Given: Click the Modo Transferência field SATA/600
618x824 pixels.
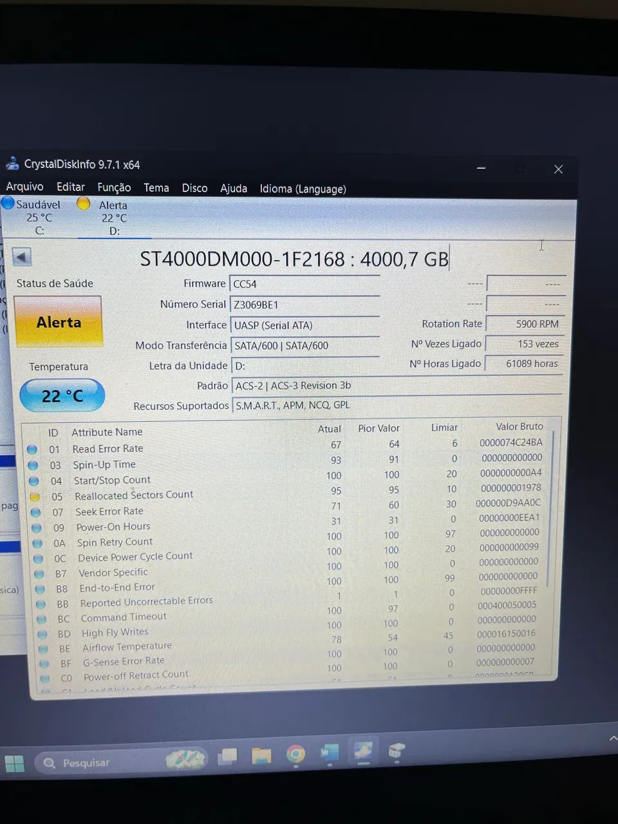Looking at the screenshot, I should click(305, 346).
